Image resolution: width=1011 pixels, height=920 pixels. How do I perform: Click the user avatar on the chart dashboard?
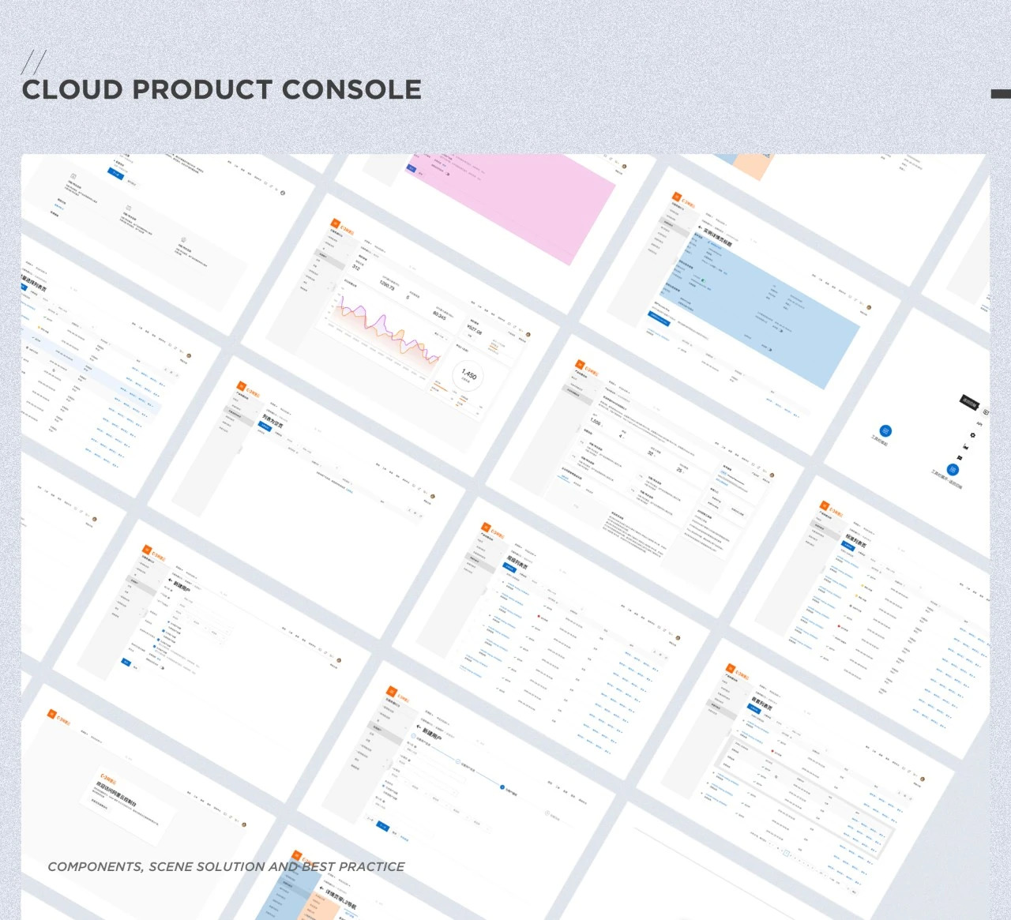tap(528, 335)
